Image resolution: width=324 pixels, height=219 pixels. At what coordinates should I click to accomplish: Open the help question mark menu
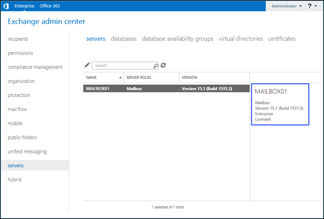[x=309, y=6]
